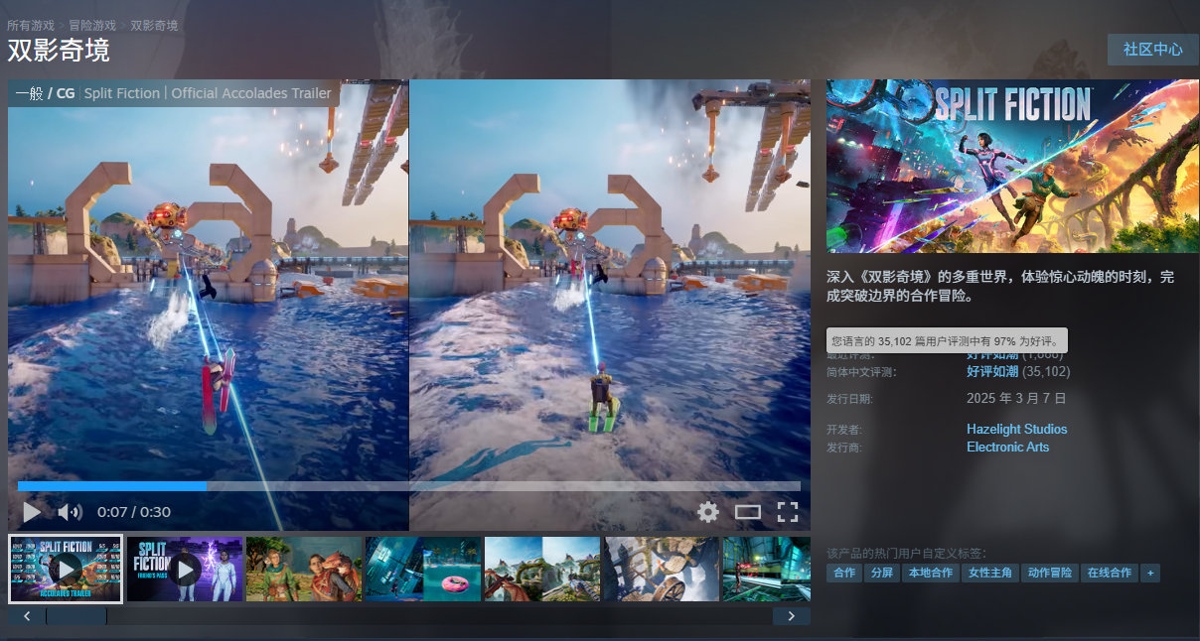Toggle theater mode rectangle icon
Viewport: 1200px width, 641px height.
pyautogui.click(x=747, y=512)
